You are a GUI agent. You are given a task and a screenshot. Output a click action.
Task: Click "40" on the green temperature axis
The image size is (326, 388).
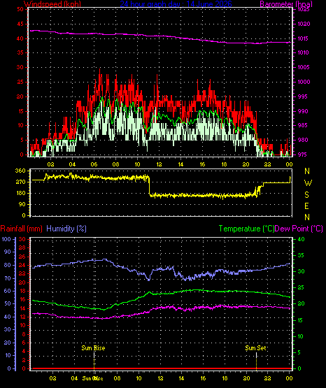(x=301, y=239)
